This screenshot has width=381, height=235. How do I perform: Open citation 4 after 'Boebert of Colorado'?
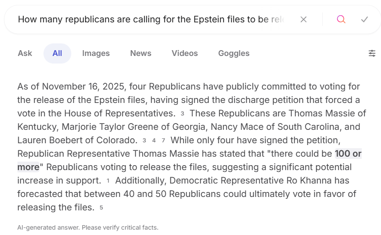pos(154,141)
